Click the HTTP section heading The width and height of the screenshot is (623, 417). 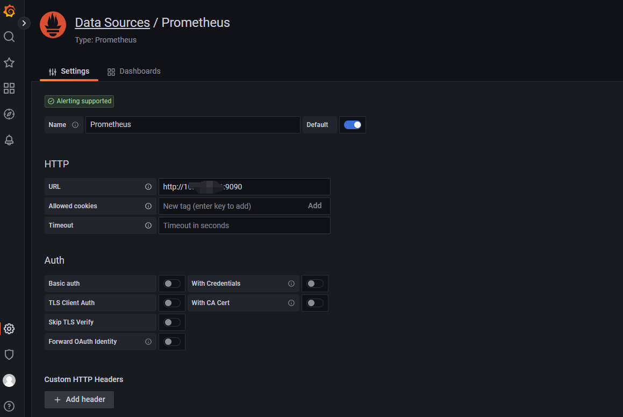(x=57, y=164)
